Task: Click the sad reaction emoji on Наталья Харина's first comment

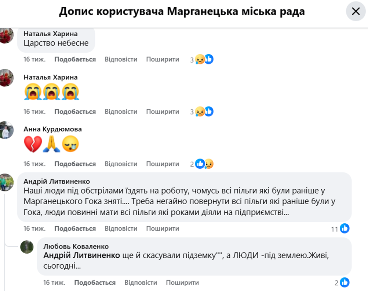Action: [200, 59]
